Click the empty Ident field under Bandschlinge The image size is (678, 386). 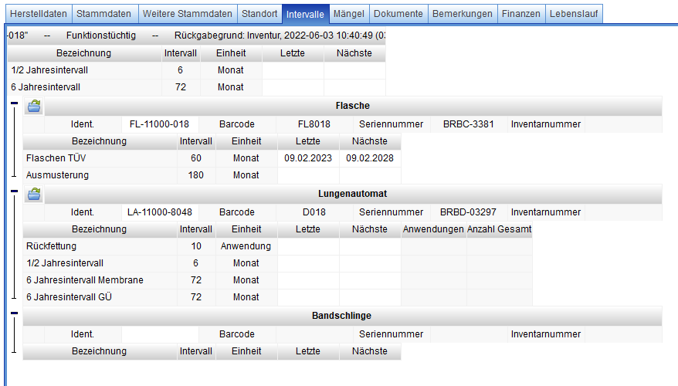160,334
